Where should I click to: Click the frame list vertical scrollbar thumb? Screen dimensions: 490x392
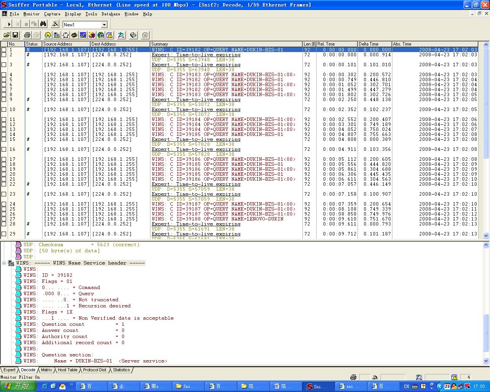(x=486, y=103)
